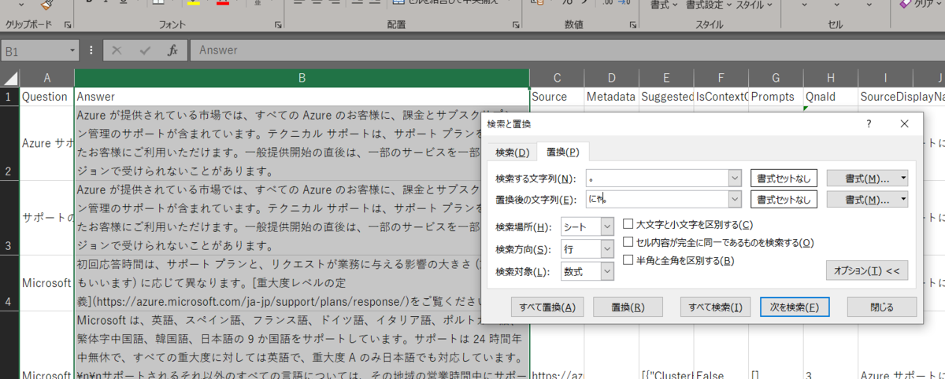
Task: Open Insert Function via fx icon
Action: tap(172, 50)
